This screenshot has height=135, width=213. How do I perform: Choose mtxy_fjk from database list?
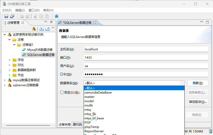tap(134, 114)
